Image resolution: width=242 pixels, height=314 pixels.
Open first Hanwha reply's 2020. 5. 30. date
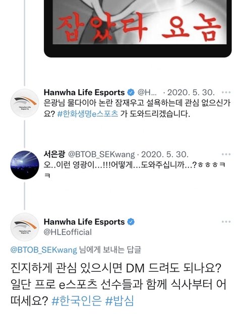(191, 93)
